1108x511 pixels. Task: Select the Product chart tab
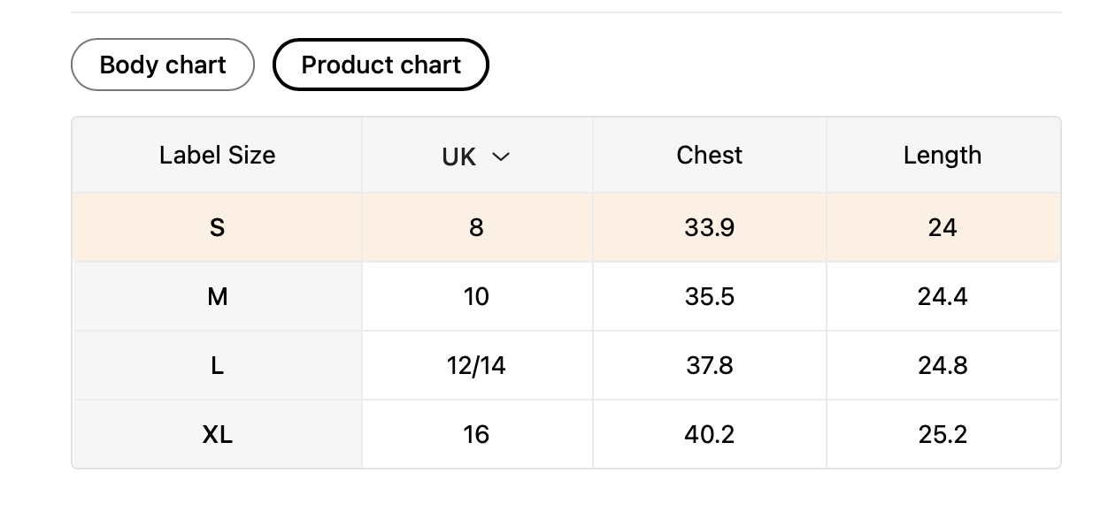coord(381,65)
